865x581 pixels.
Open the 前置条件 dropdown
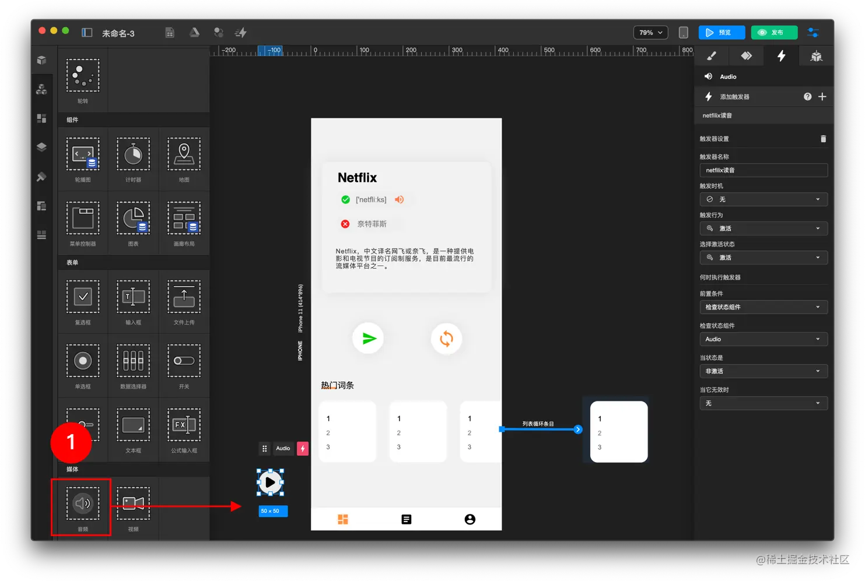(764, 307)
